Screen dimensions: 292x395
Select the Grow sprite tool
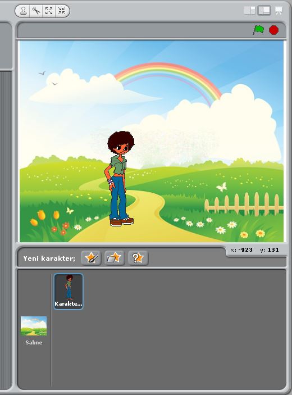[x=49, y=11]
